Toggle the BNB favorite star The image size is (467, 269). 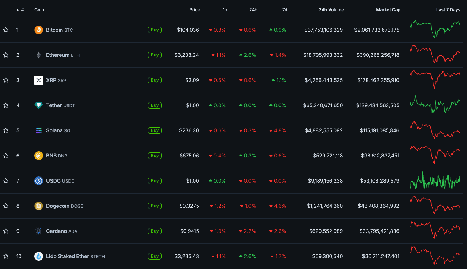6,156
